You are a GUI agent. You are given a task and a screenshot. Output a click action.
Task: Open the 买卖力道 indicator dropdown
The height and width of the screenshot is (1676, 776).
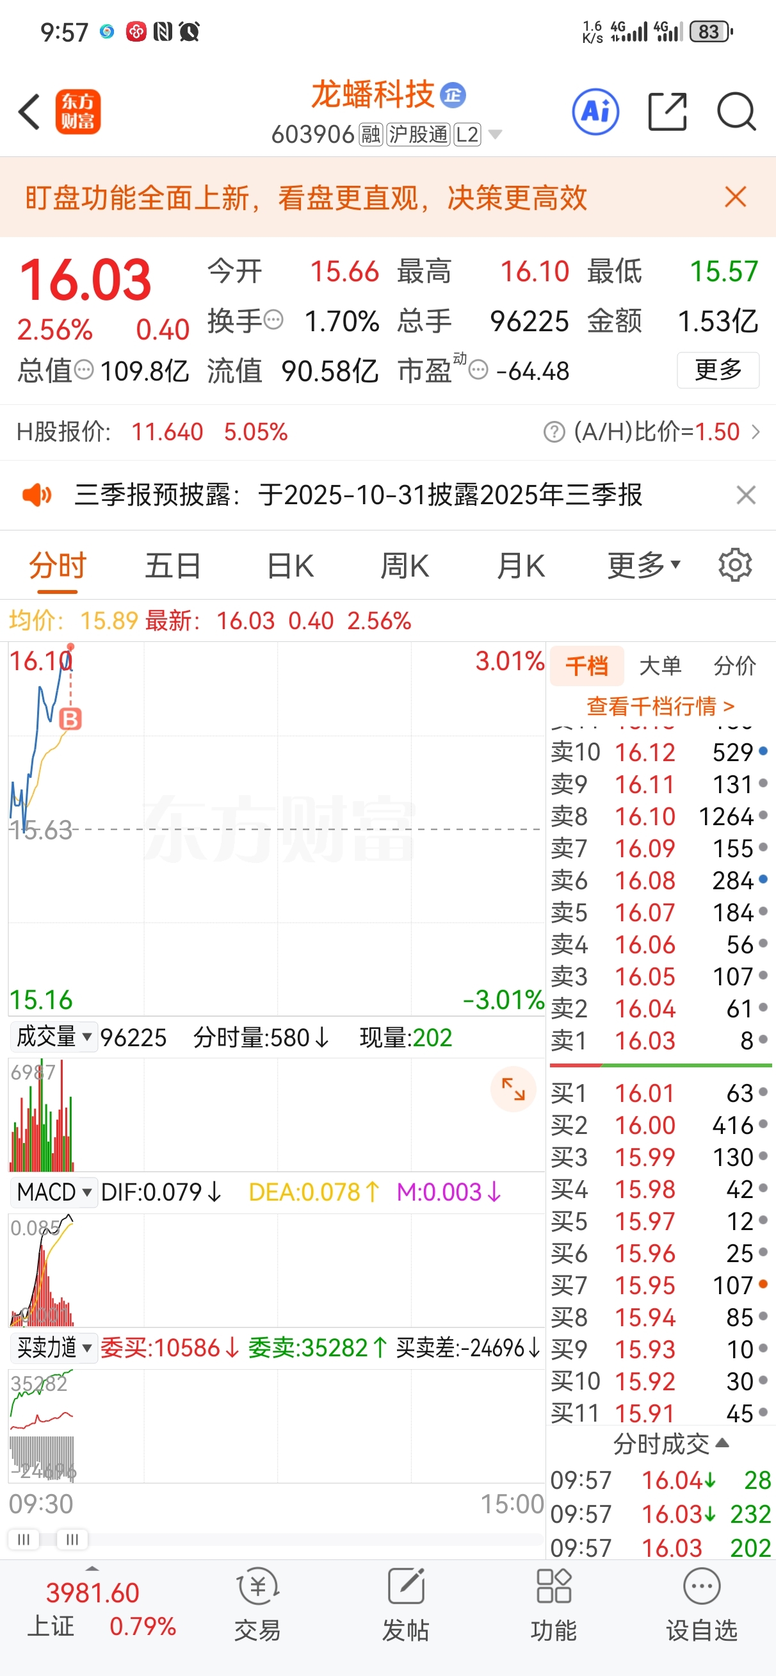pos(54,1347)
